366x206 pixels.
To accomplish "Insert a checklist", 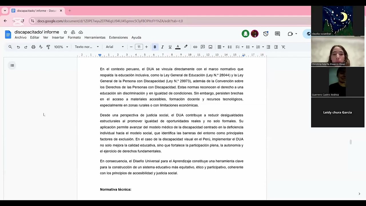I will coord(237,47).
